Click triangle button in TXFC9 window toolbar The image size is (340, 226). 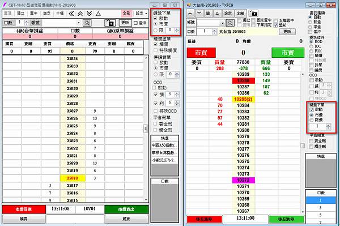point(217,14)
